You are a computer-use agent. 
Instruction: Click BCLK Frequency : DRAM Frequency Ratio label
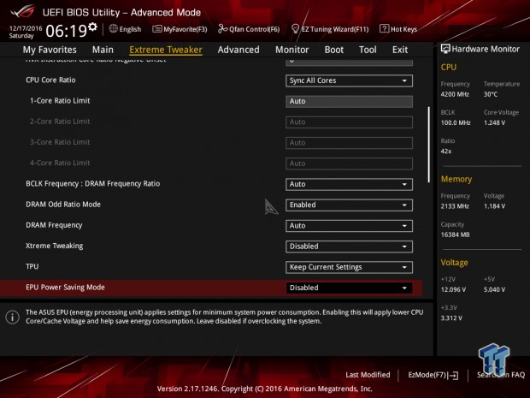click(93, 184)
